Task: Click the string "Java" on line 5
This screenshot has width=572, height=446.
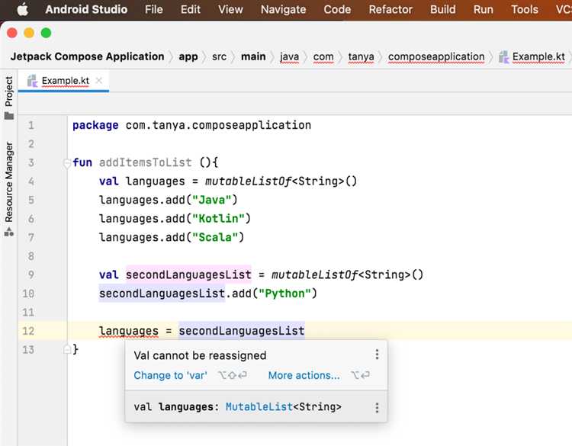Action: click(x=211, y=200)
